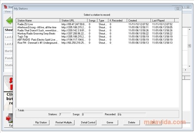Image resolution: width=194 pixels, height=133 pixels.
Task: Click the Genre button
Action: 110,122
